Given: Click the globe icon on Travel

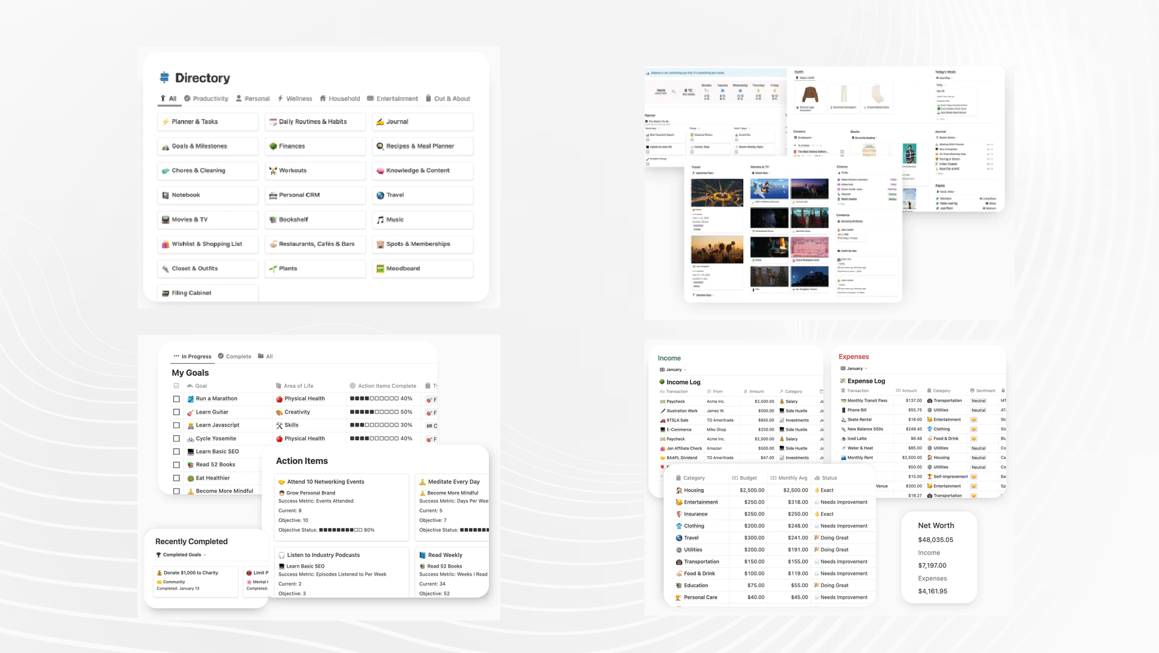Looking at the screenshot, I should pyautogui.click(x=380, y=195).
